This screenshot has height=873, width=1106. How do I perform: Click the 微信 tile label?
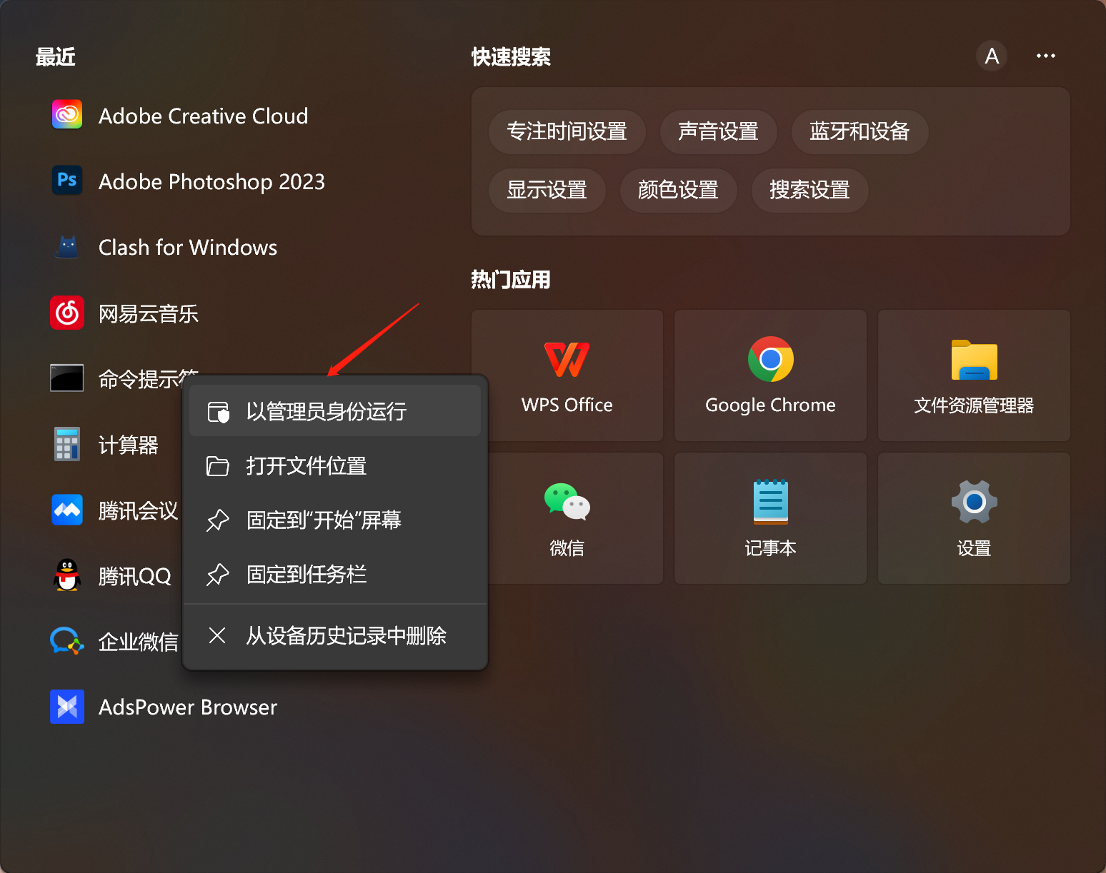click(x=567, y=547)
